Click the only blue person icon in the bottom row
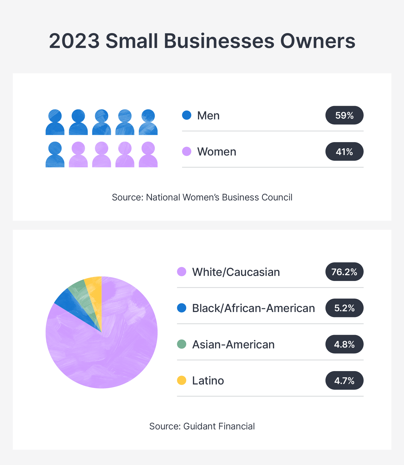 [x=55, y=154]
